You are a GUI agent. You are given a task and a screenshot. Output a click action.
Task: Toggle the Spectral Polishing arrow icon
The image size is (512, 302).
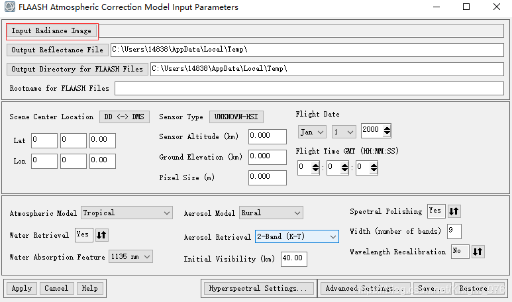pos(454,211)
